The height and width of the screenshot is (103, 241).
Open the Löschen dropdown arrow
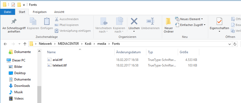point(134,32)
